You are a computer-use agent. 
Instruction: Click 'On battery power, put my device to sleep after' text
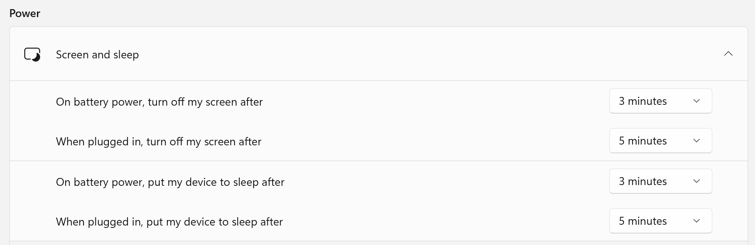click(x=170, y=182)
